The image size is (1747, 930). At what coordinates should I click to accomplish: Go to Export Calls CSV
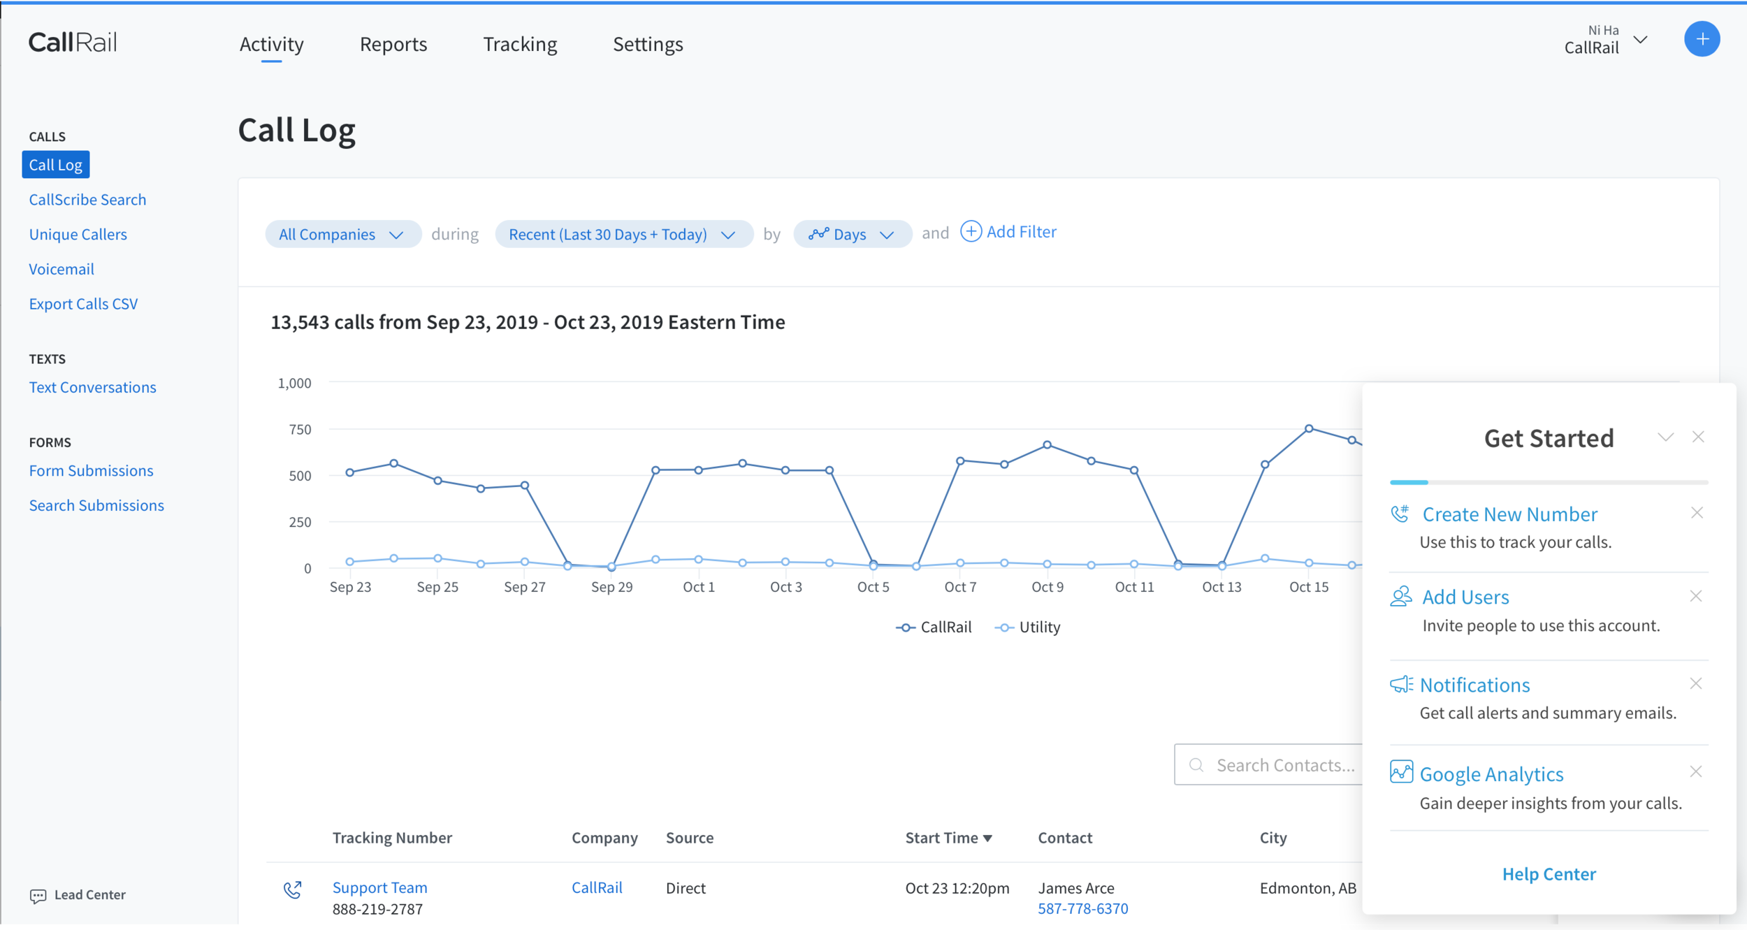(x=83, y=304)
